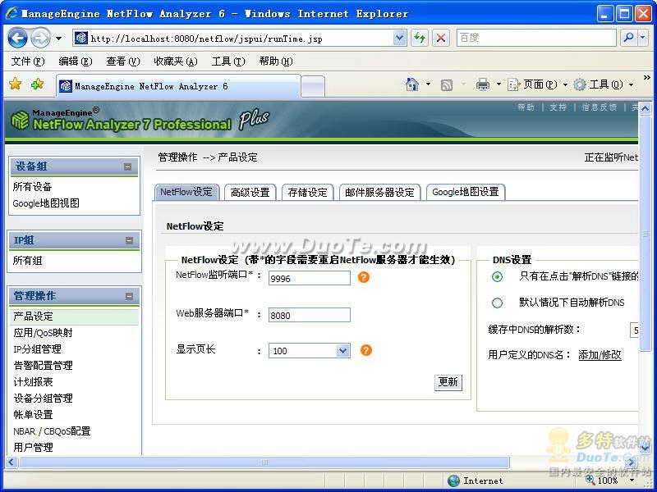Screen dimensions: 657x492
Task: Open the 工具(O) gear command bar menu
Action: point(604,85)
